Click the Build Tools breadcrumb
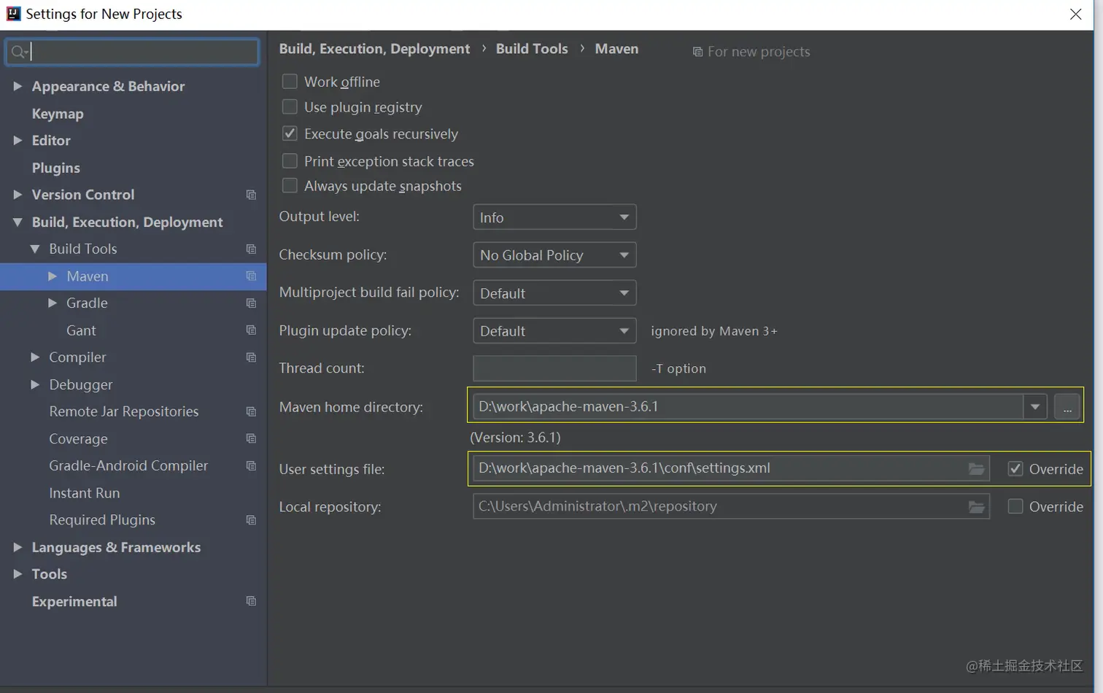Viewport: 1103px width, 693px height. pos(532,49)
